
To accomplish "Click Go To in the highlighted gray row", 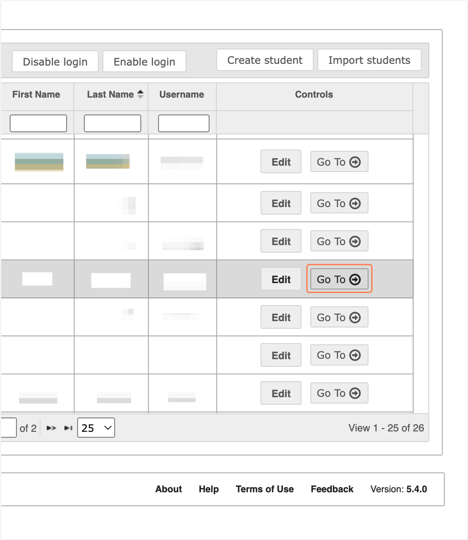I will pyautogui.click(x=339, y=279).
